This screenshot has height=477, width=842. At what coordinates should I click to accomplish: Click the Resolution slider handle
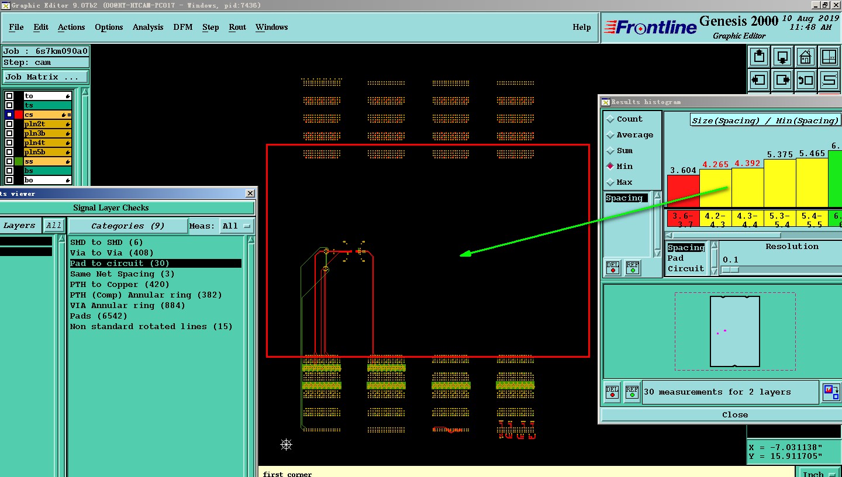coord(730,269)
